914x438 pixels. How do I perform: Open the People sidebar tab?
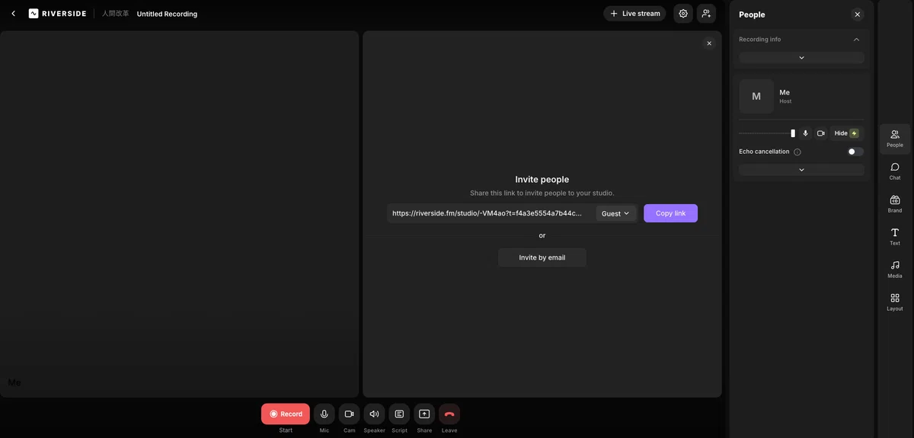click(895, 139)
